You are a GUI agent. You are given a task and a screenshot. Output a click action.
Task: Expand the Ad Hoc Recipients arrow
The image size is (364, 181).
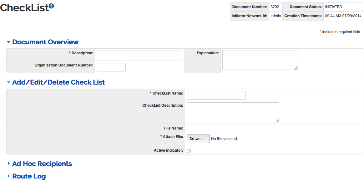click(x=8, y=164)
